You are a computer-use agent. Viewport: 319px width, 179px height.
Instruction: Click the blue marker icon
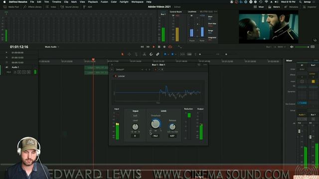172,54
